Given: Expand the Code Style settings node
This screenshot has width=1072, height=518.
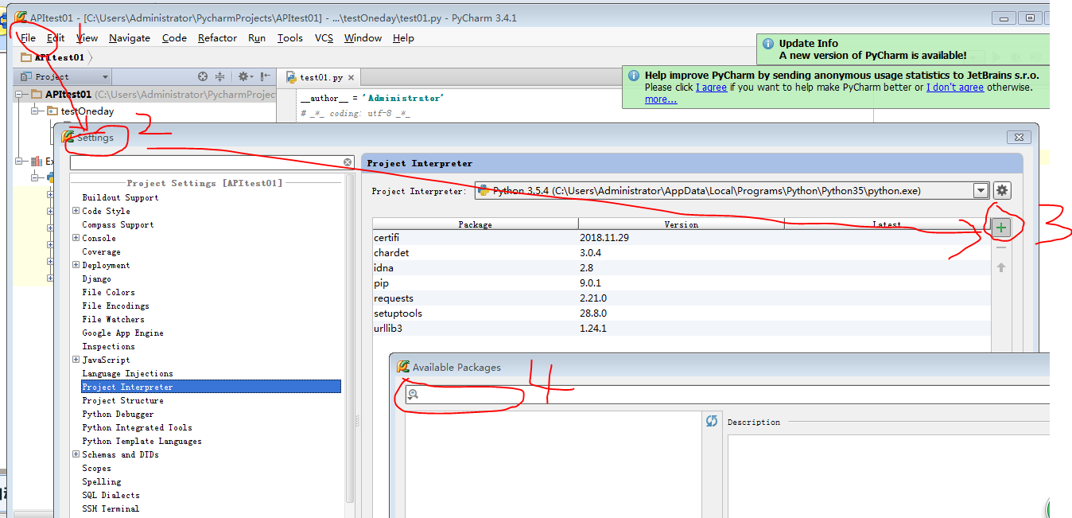Looking at the screenshot, I should [x=76, y=211].
